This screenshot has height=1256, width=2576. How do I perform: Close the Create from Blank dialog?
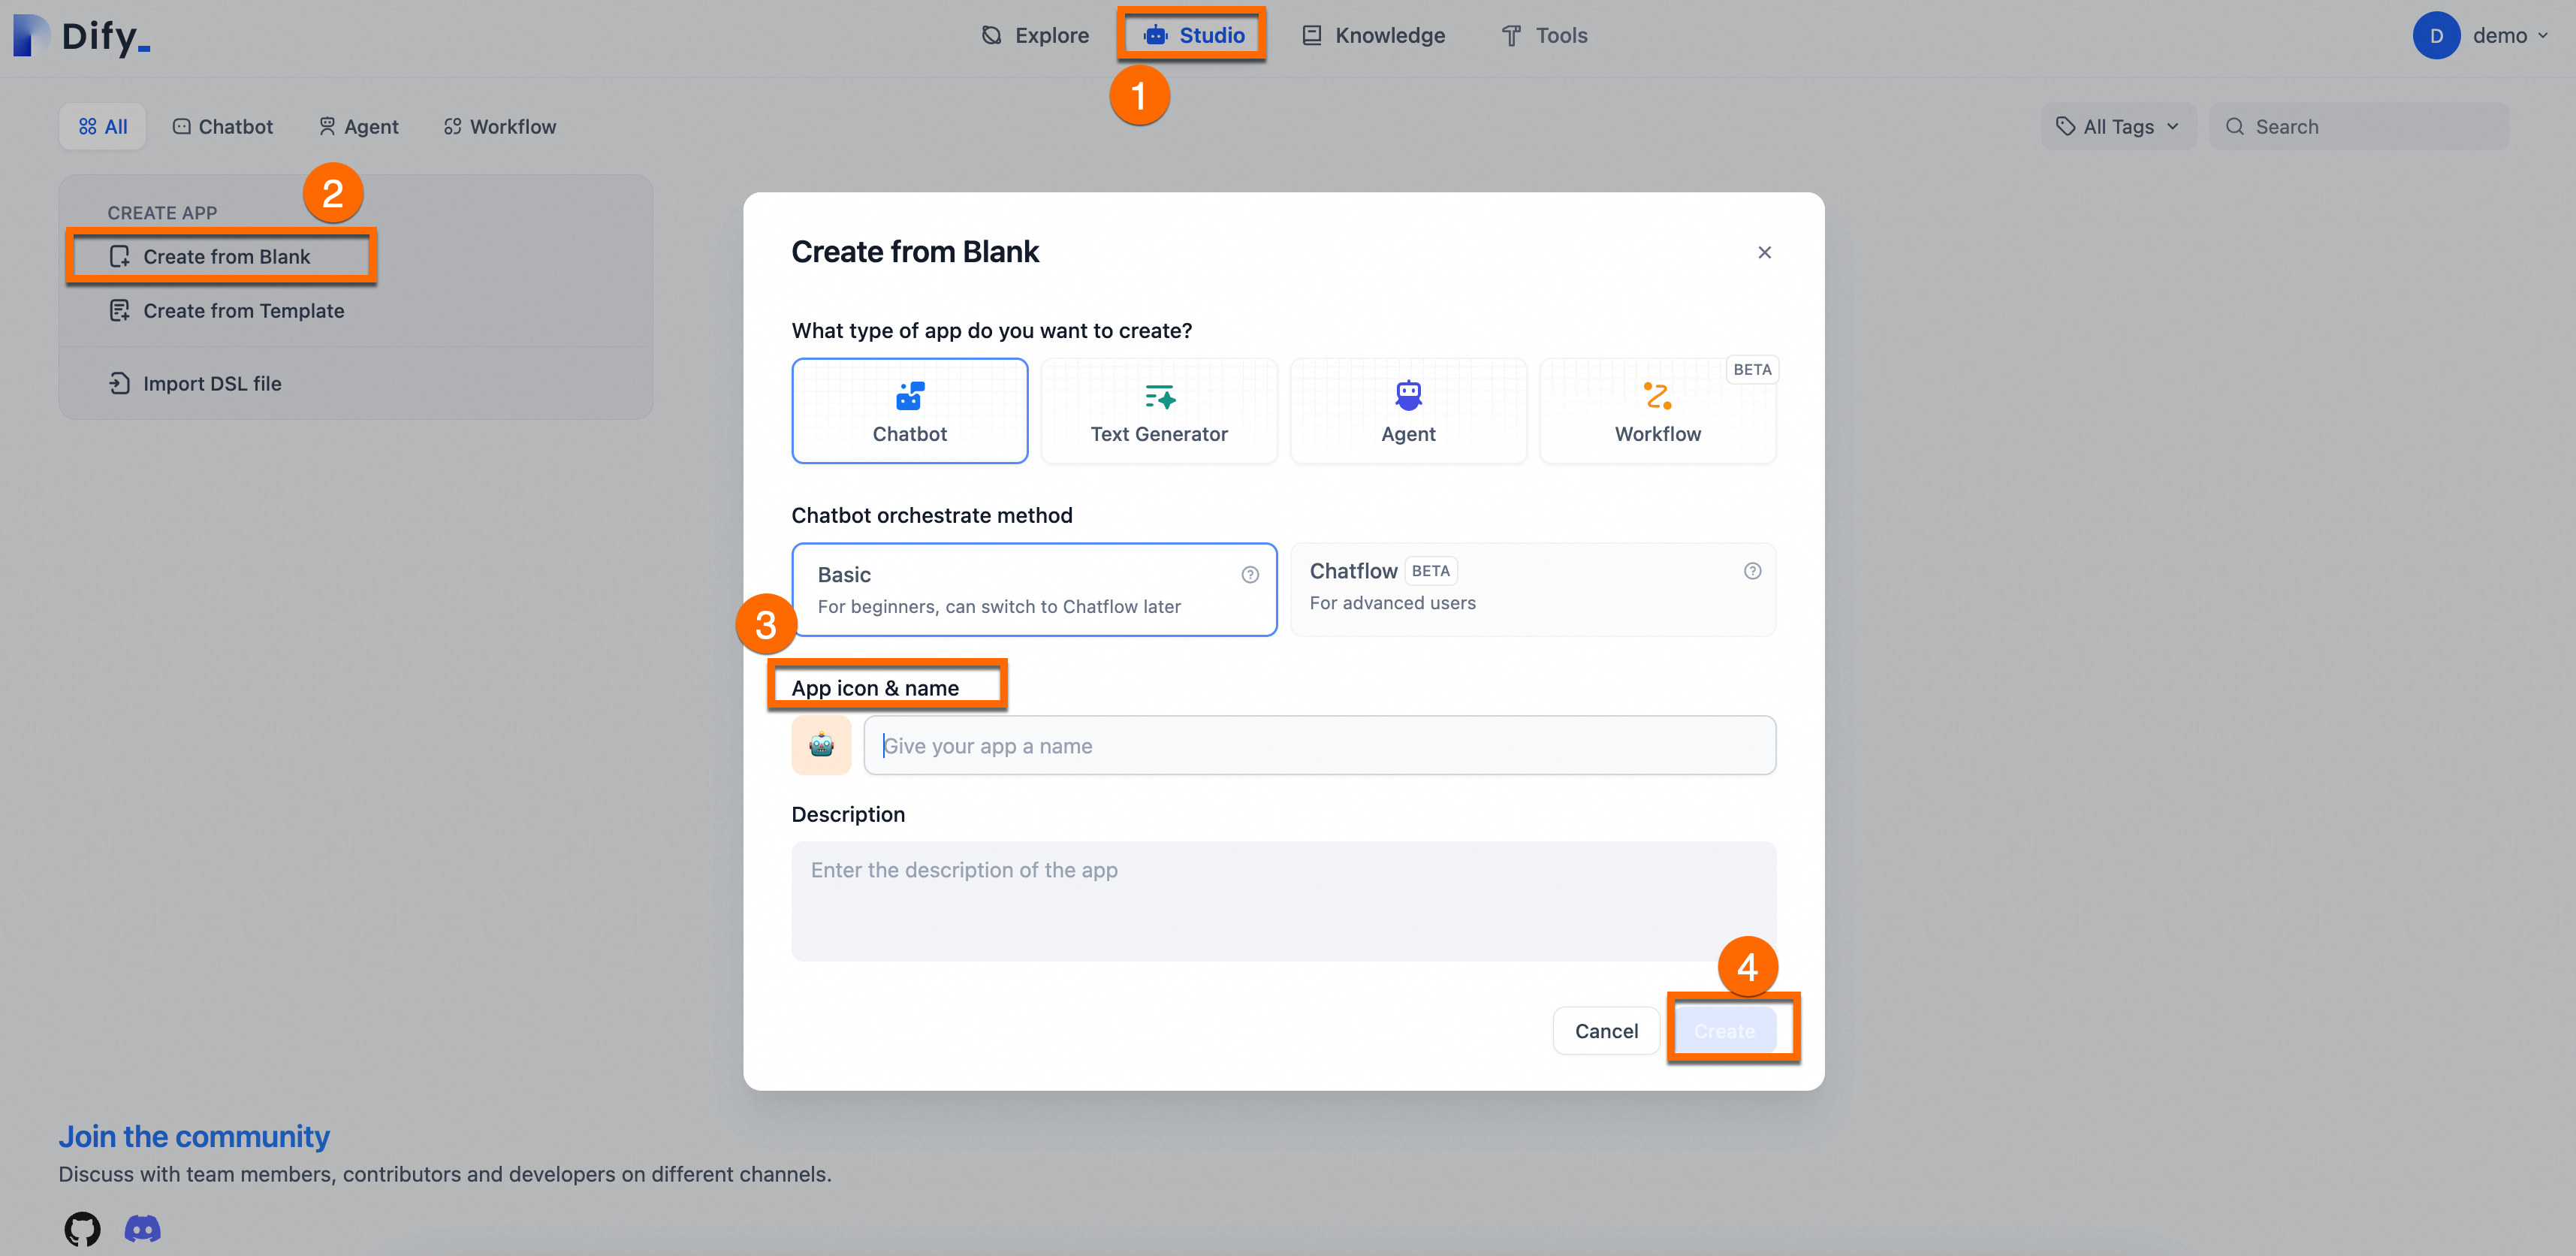(1764, 253)
